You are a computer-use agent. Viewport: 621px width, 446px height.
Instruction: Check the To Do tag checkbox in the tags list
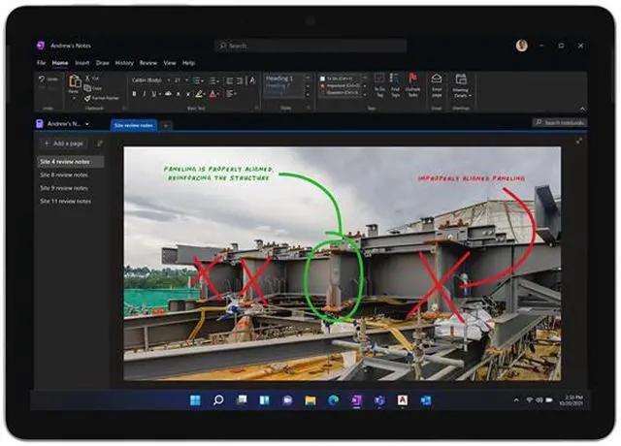coord(321,79)
